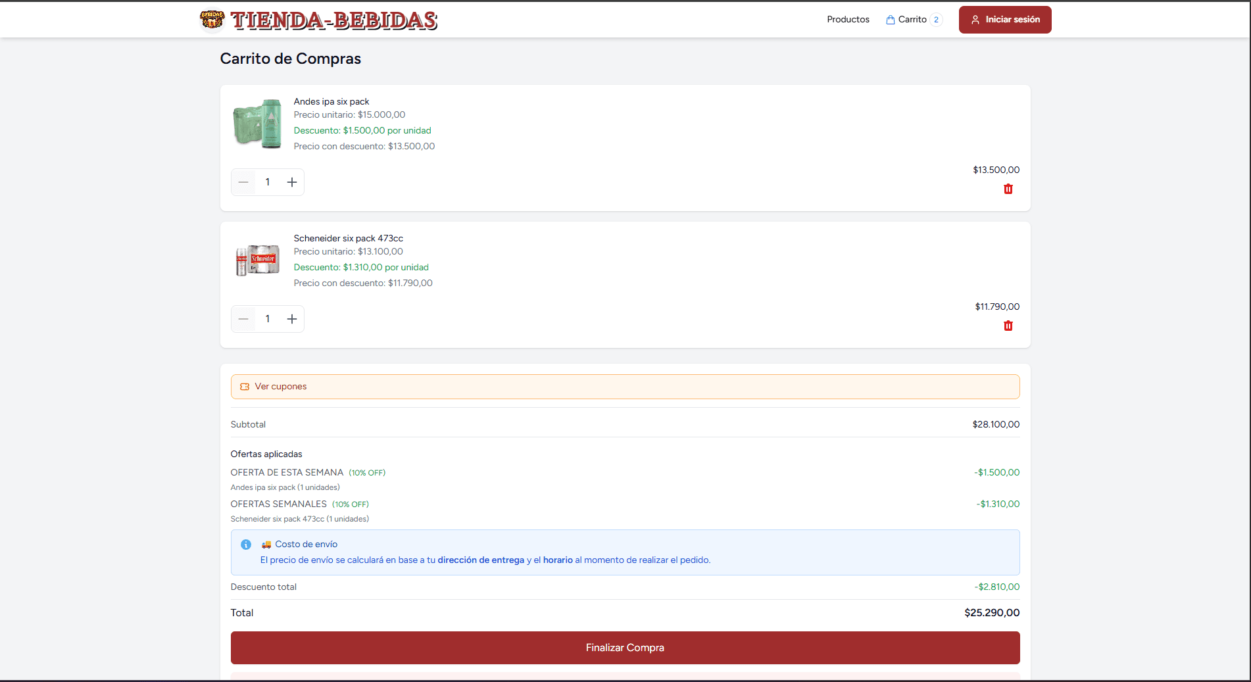
Task: Increase Scheneider quantity with plus button
Action: (x=292, y=318)
